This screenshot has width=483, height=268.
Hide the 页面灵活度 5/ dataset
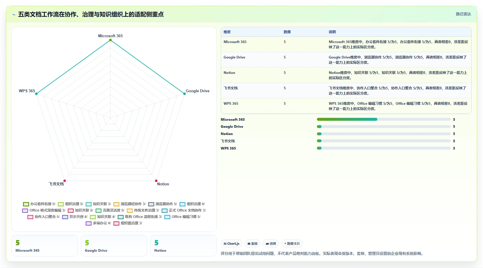[x=110, y=210]
